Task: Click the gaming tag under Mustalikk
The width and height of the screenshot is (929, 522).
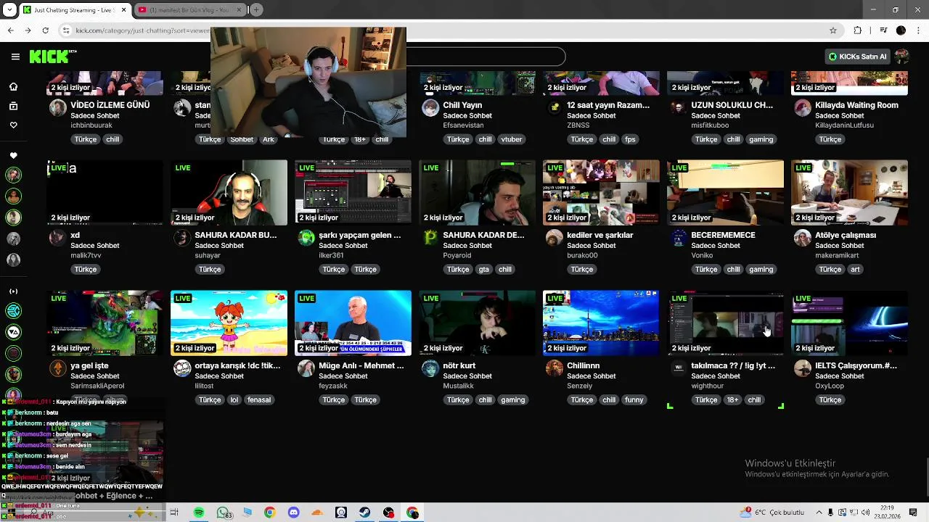Action: click(512, 399)
